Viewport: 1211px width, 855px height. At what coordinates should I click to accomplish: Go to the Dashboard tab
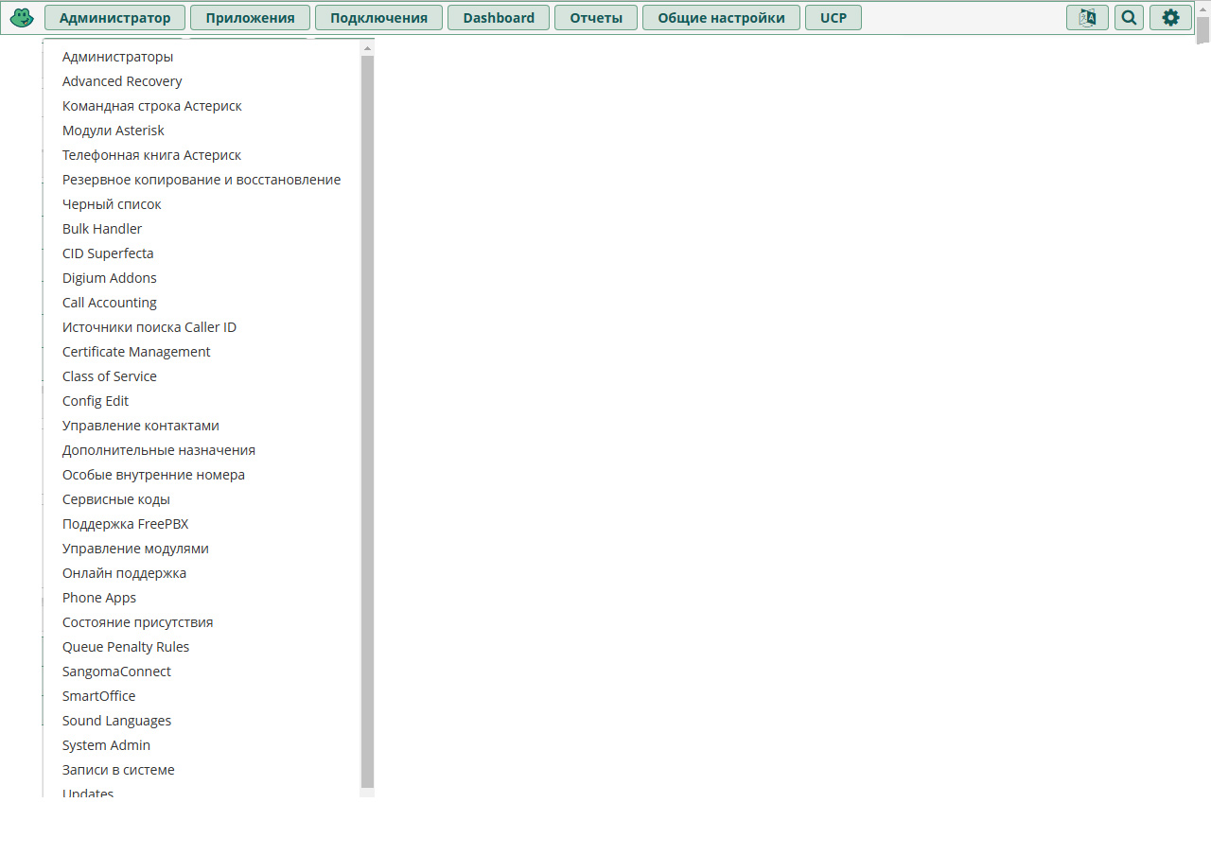[499, 18]
